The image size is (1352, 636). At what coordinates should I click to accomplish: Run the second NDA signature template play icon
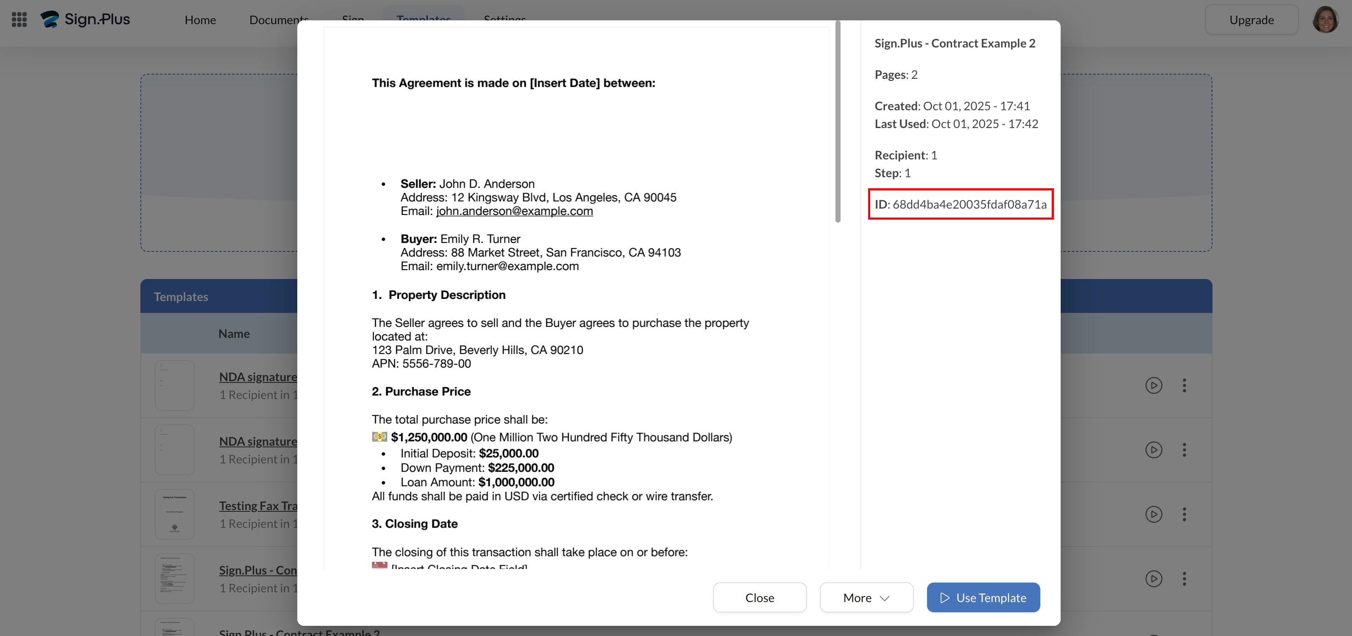(1153, 450)
